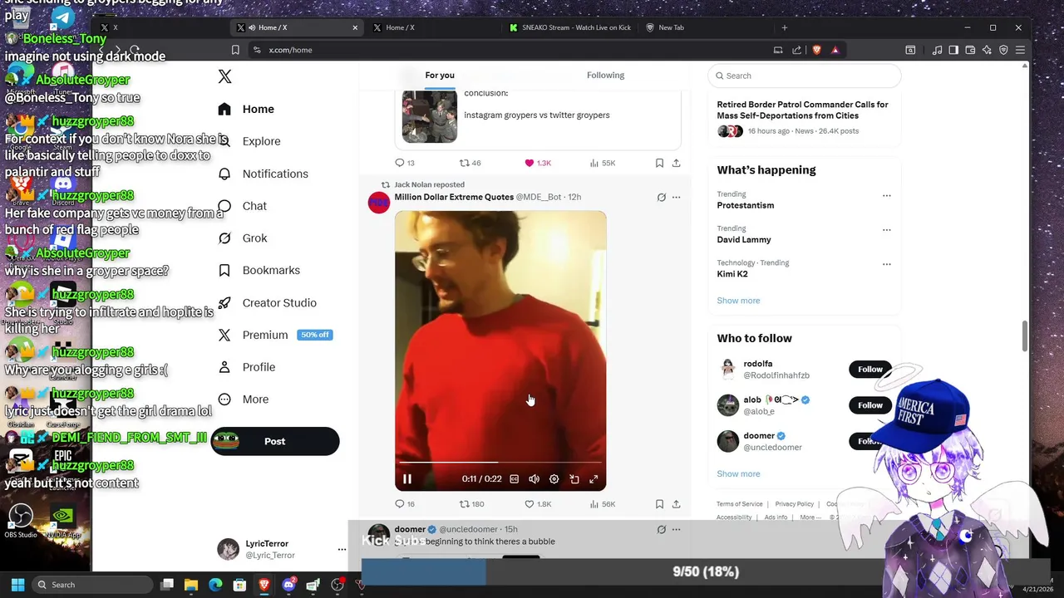
Task: Click the Post button
Action: click(x=275, y=441)
